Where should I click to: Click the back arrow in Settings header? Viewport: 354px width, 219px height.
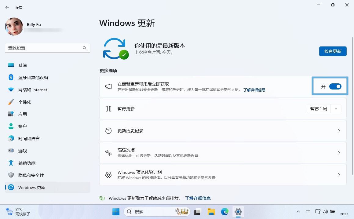coord(7,7)
